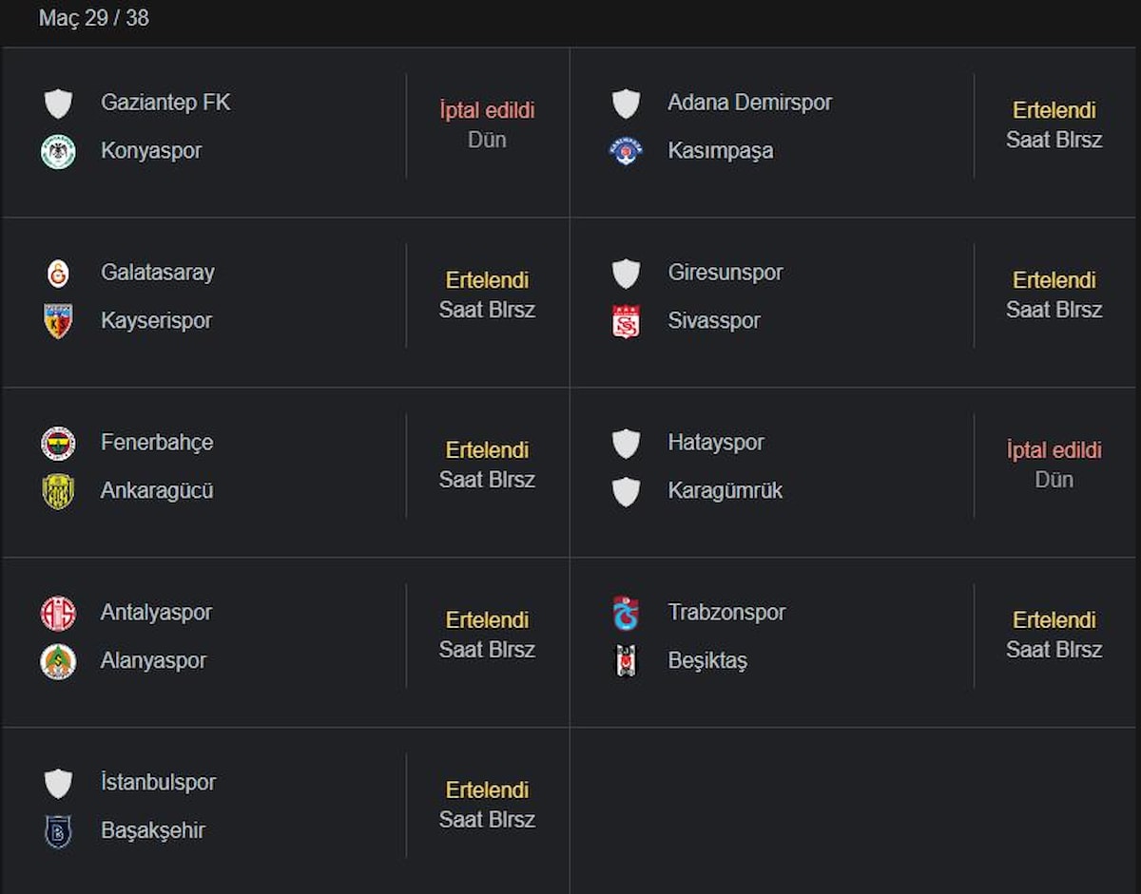The image size is (1141, 894).
Task: Select the Hatayspor team name
Action: pos(715,443)
